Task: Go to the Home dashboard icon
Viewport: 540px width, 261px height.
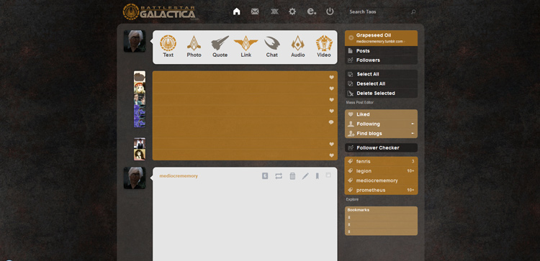Action: tap(236, 12)
